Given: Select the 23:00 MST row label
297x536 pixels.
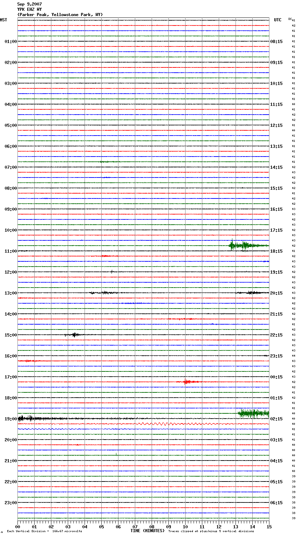Looking at the screenshot, I should [11, 503].
